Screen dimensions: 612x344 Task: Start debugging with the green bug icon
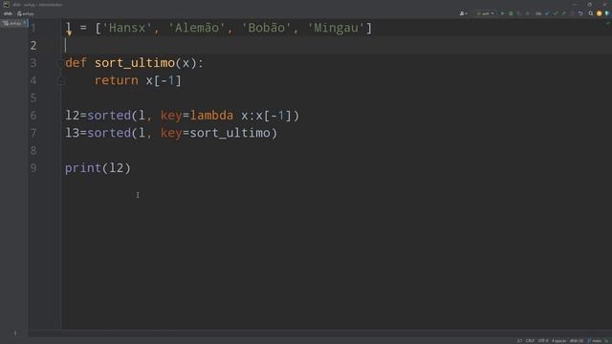click(511, 13)
